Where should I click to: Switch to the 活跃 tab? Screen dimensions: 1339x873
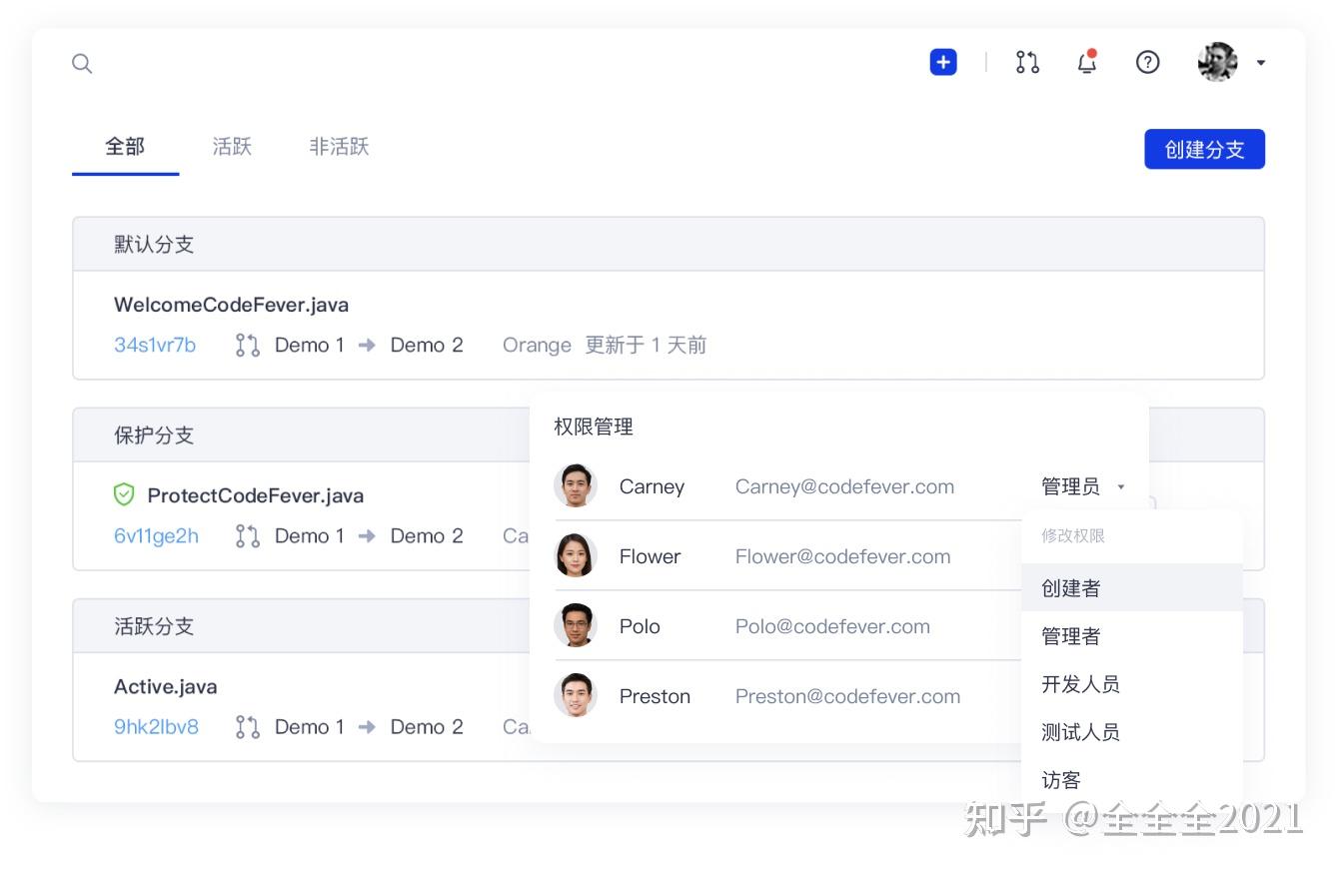[x=232, y=147]
